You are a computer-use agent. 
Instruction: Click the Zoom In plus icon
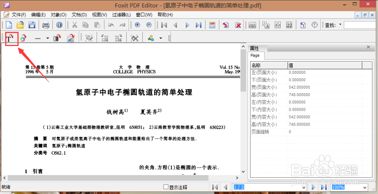tap(137, 25)
